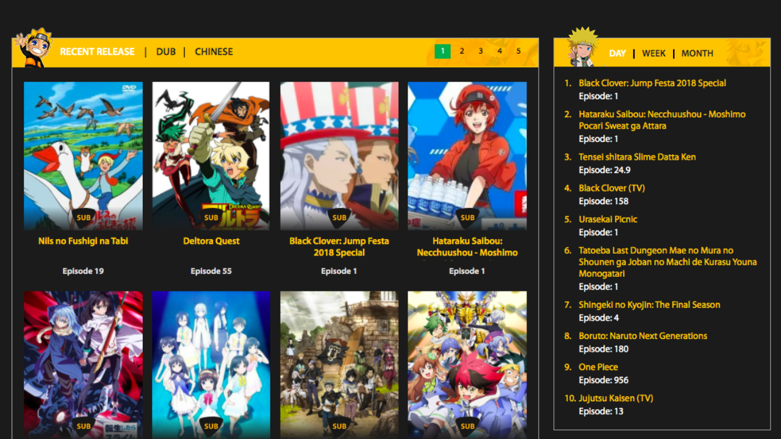Screen dimensions: 781x439
Task: Select the Day ranking tab
Action: [x=617, y=54]
